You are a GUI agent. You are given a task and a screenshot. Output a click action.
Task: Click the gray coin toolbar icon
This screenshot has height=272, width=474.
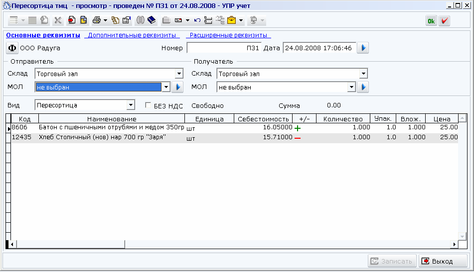tap(140, 20)
